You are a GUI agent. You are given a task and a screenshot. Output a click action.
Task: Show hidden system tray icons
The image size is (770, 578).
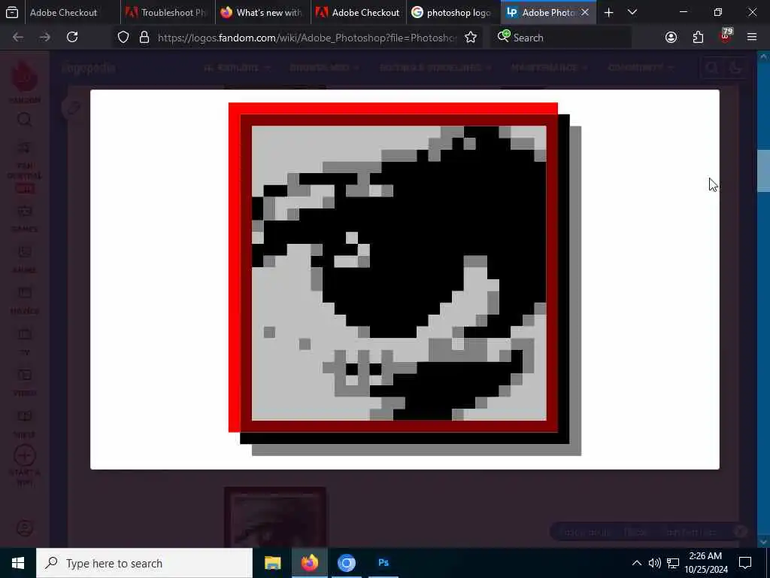coord(636,563)
